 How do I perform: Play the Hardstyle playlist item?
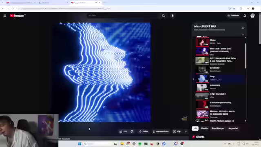(x=219, y=96)
